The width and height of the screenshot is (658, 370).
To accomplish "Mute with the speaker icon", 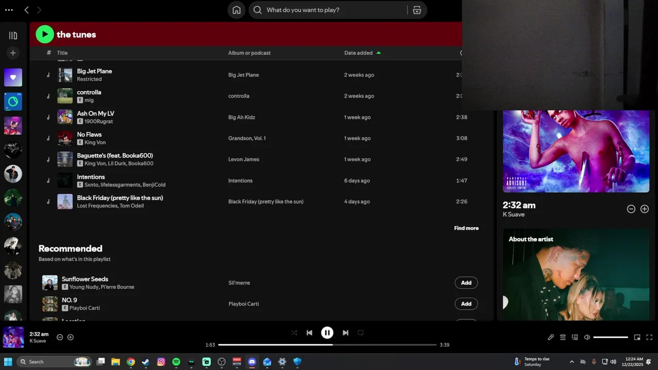I will [587, 337].
